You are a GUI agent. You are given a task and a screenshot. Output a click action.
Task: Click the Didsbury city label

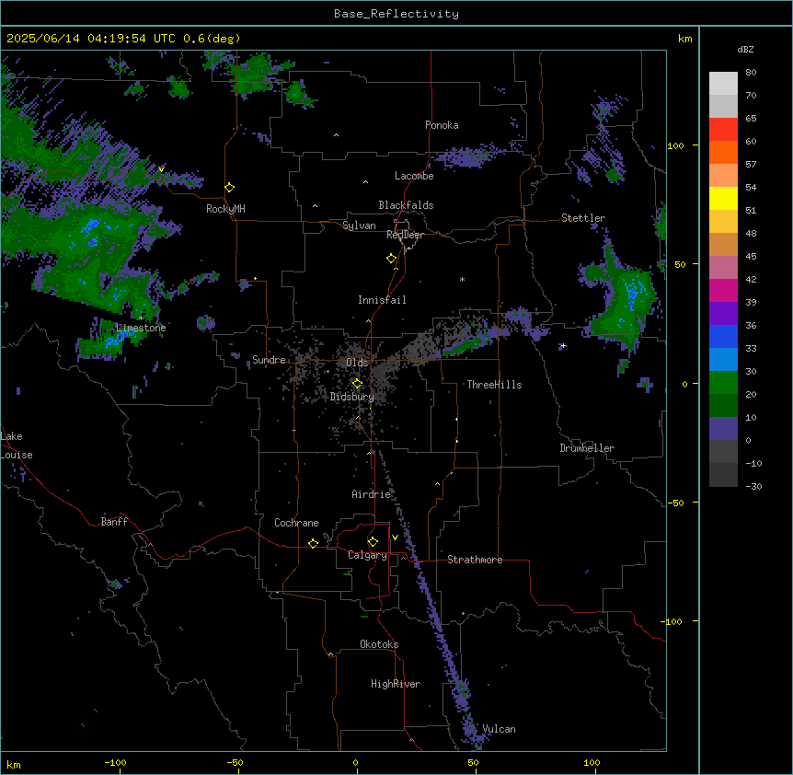pos(352,397)
